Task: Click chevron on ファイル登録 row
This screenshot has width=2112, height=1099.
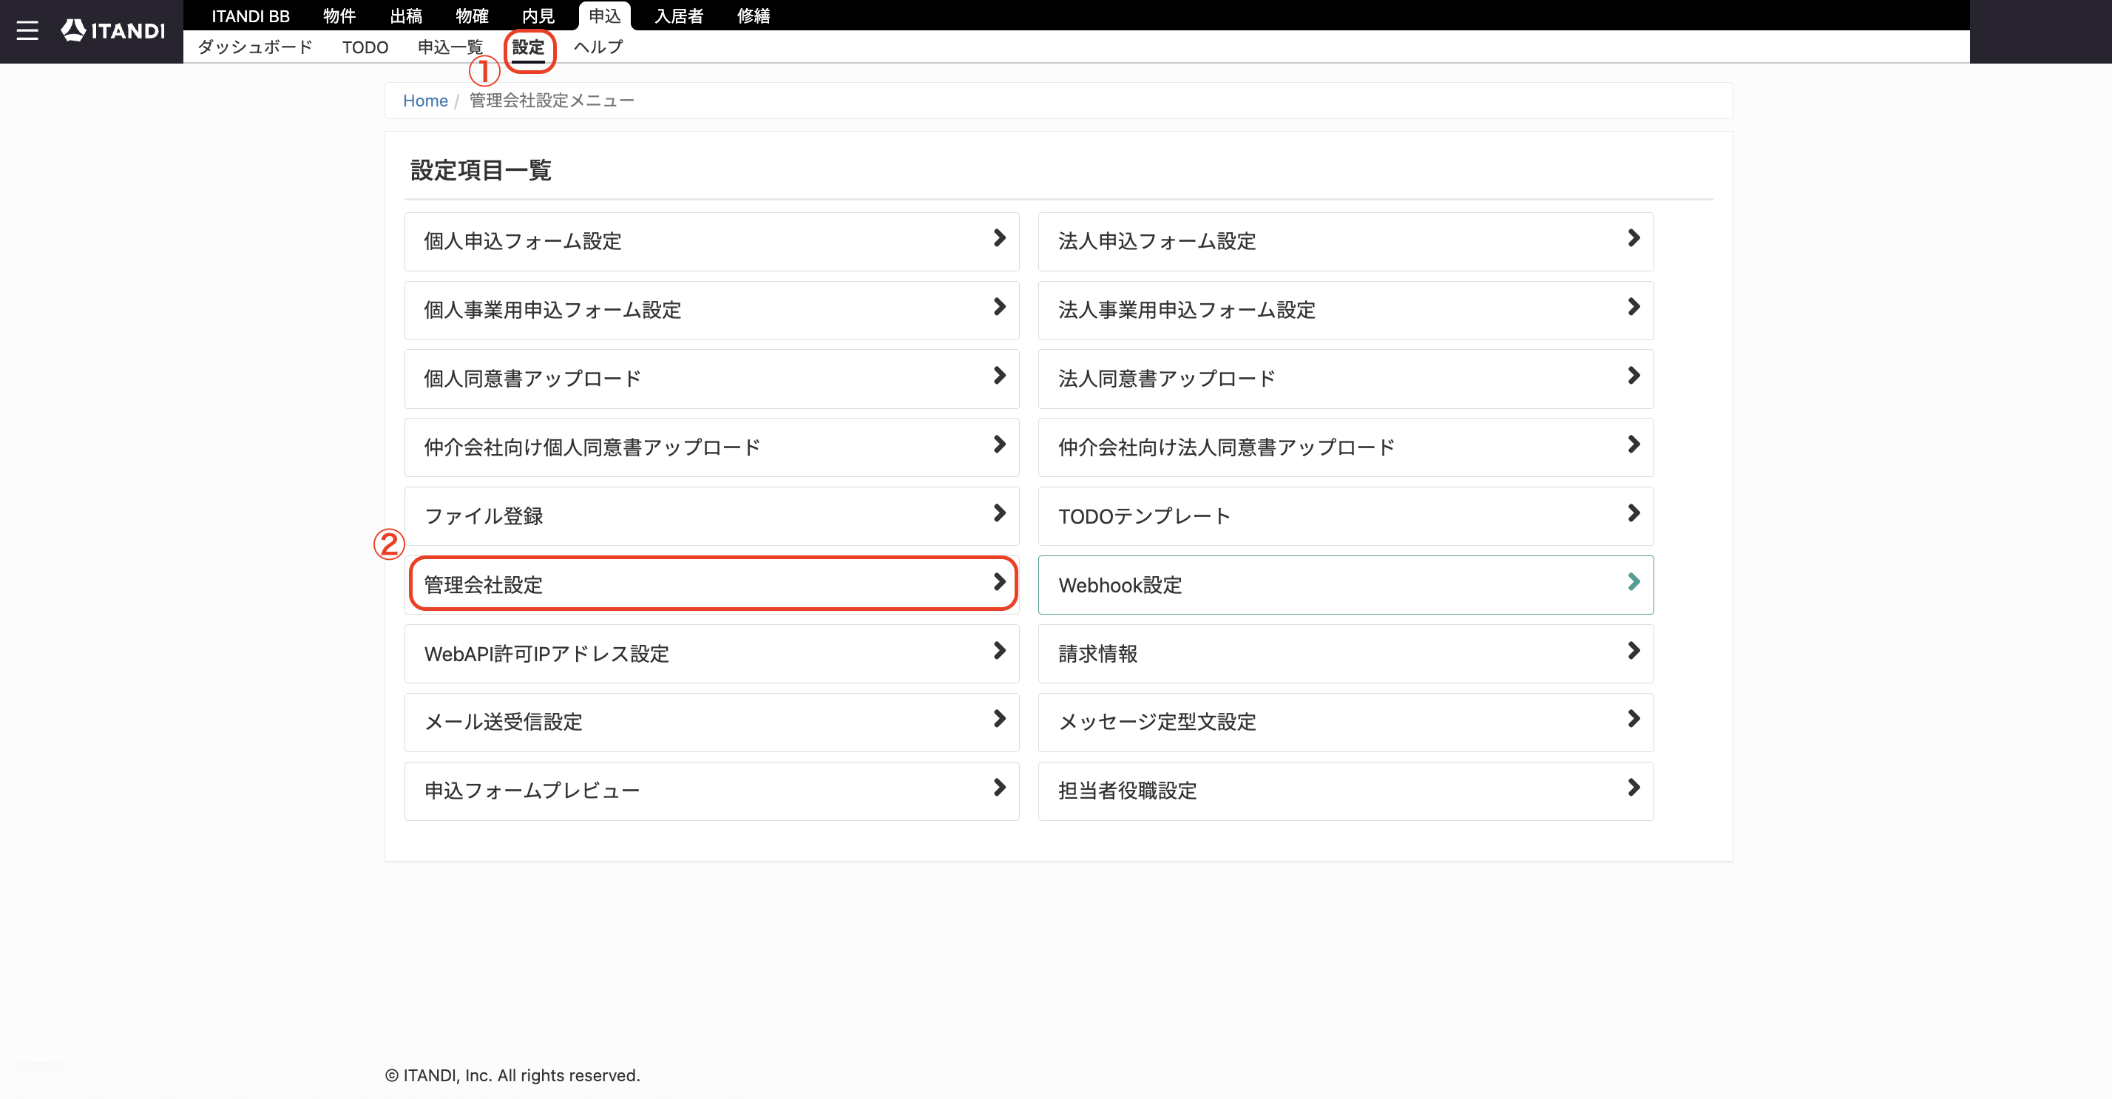Action: [x=998, y=513]
